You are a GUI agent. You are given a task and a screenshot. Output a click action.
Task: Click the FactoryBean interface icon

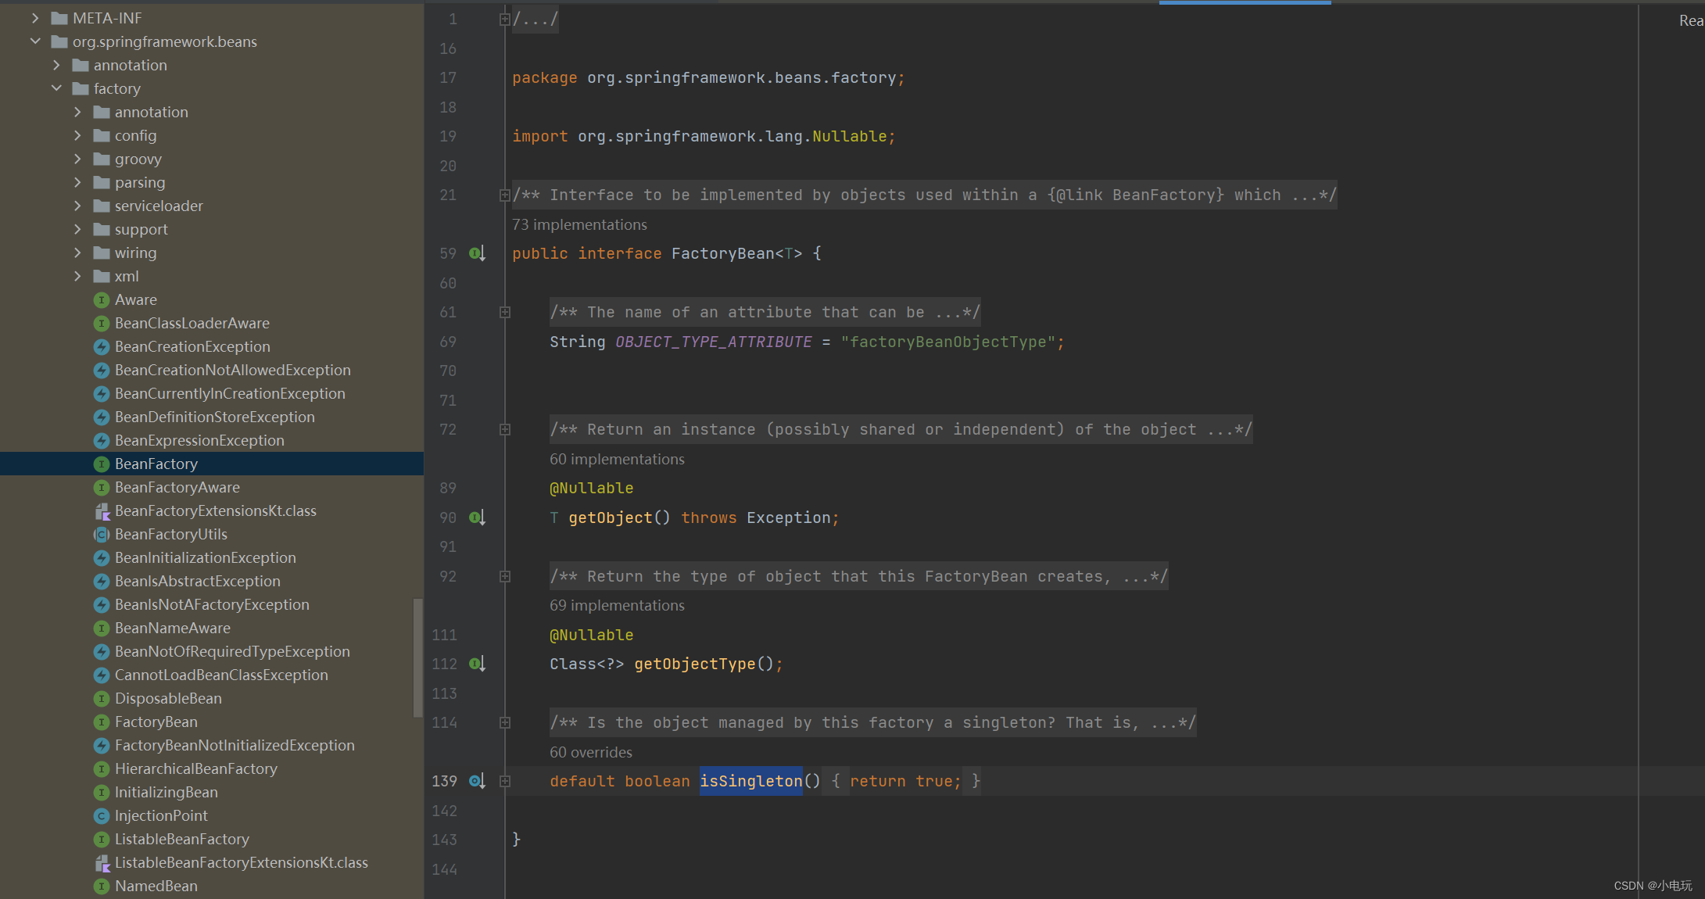(102, 722)
